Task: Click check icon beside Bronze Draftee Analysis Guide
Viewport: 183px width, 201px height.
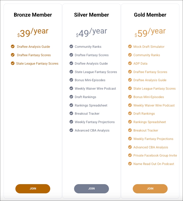Action: (13, 46)
